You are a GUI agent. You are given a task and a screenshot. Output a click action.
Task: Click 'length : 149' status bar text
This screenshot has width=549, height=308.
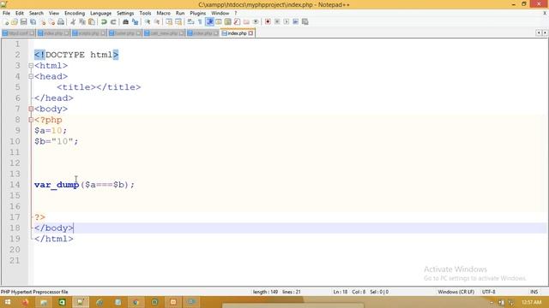point(265,292)
